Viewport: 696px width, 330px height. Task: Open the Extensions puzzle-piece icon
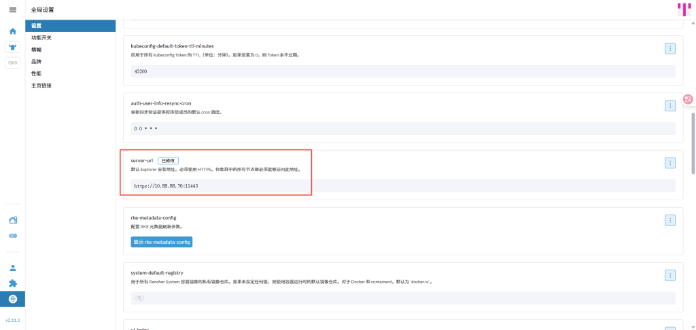[12, 283]
